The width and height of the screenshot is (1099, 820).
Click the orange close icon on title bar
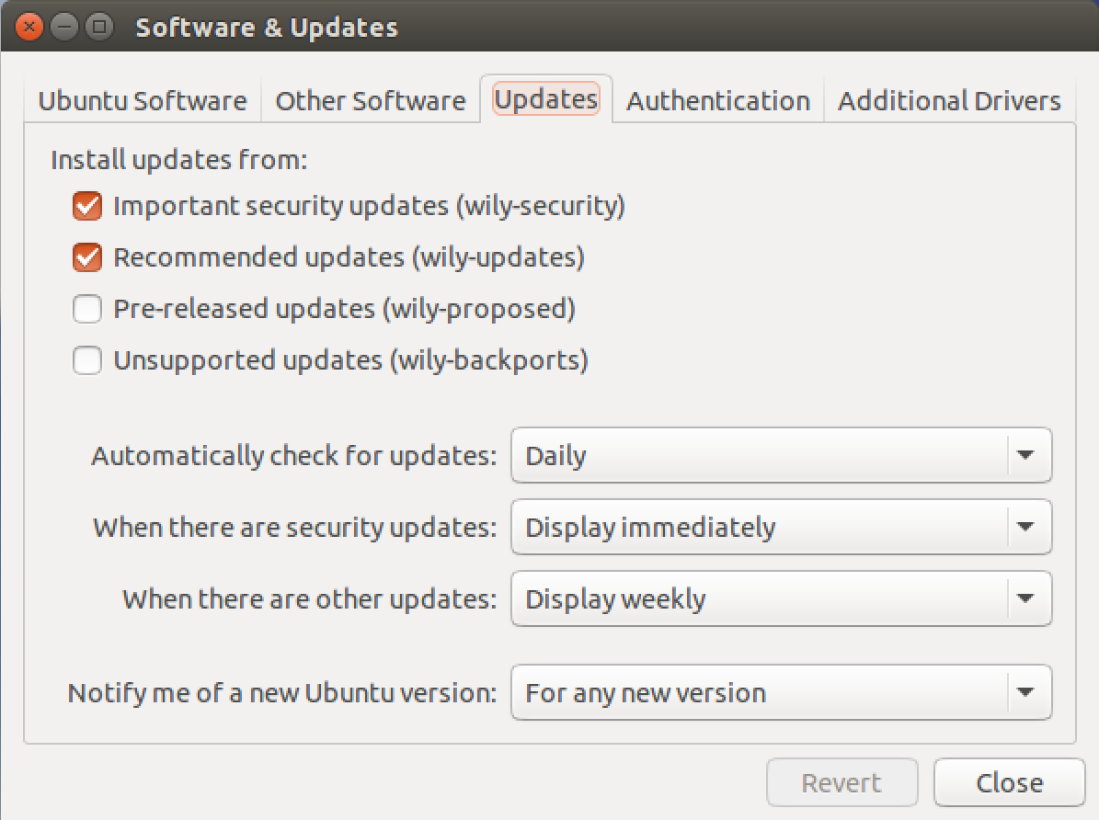point(29,27)
